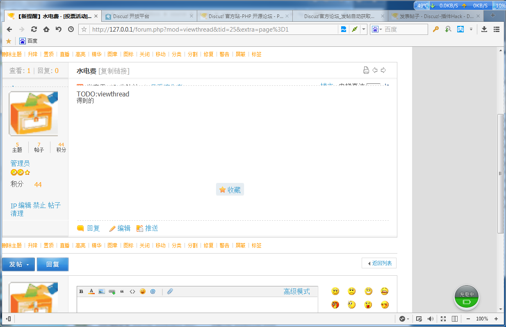The width and height of the screenshot is (506, 327).
Task: Open the smiley picker in the editor
Action: (x=142, y=291)
